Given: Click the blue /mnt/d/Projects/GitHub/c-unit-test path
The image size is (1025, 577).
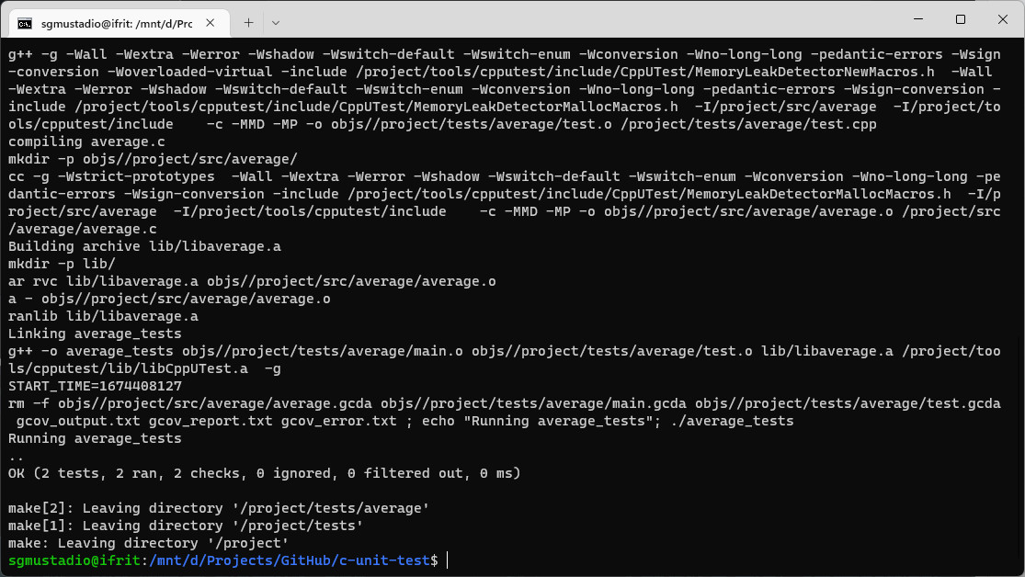Looking at the screenshot, I should pos(294,560).
